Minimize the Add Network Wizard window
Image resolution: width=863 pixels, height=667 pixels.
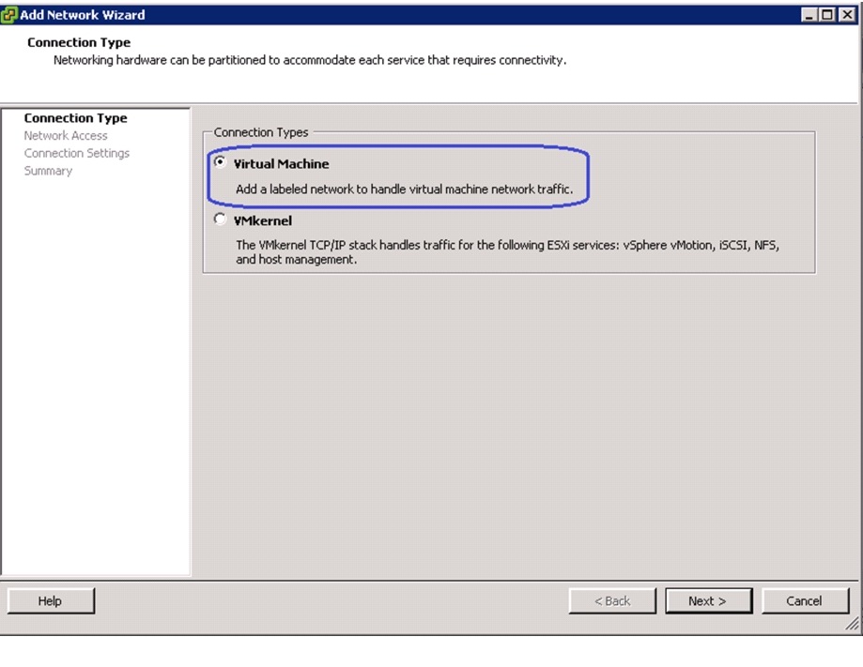point(809,15)
